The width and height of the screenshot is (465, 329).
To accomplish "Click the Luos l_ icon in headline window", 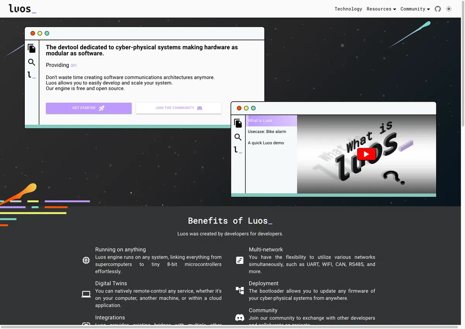I will (x=31, y=75).
